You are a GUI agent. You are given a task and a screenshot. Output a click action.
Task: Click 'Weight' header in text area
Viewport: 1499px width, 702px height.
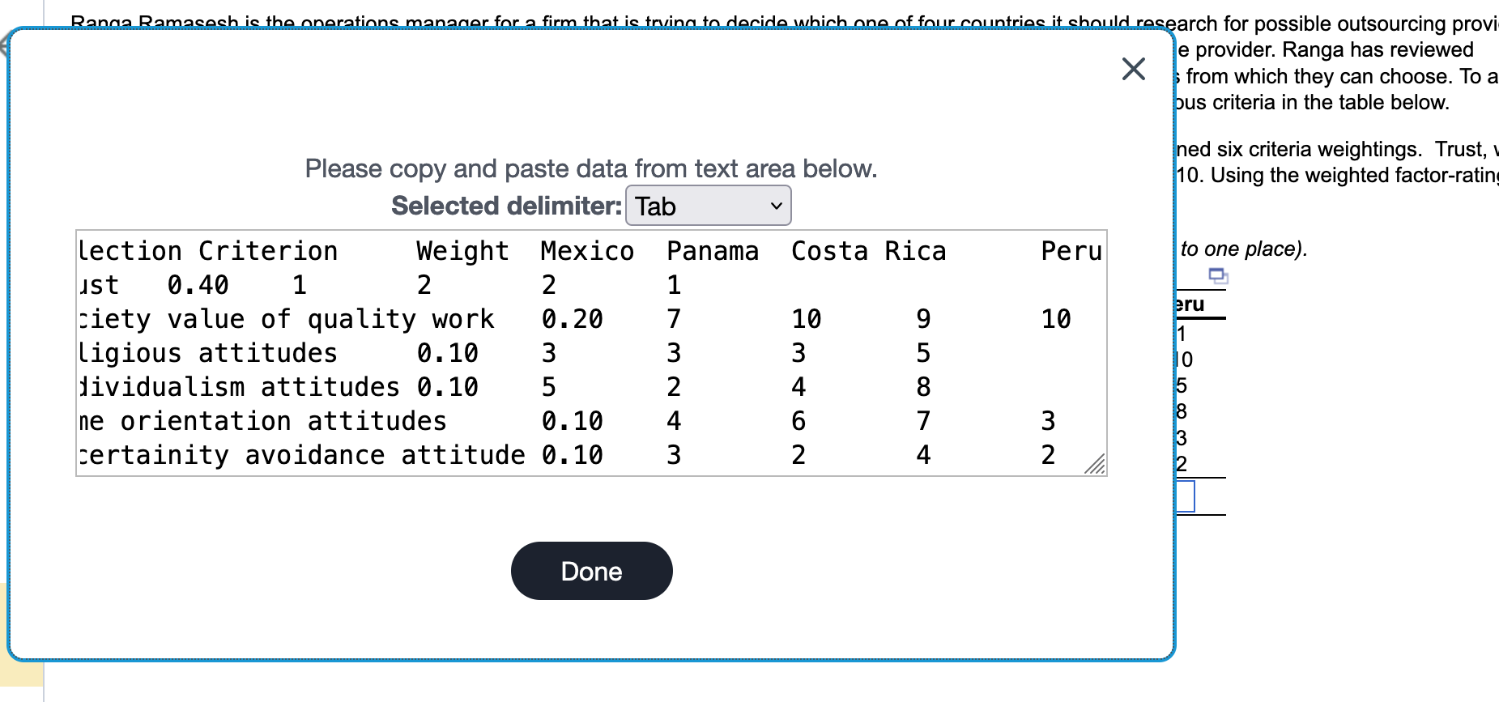[x=462, y=251]
